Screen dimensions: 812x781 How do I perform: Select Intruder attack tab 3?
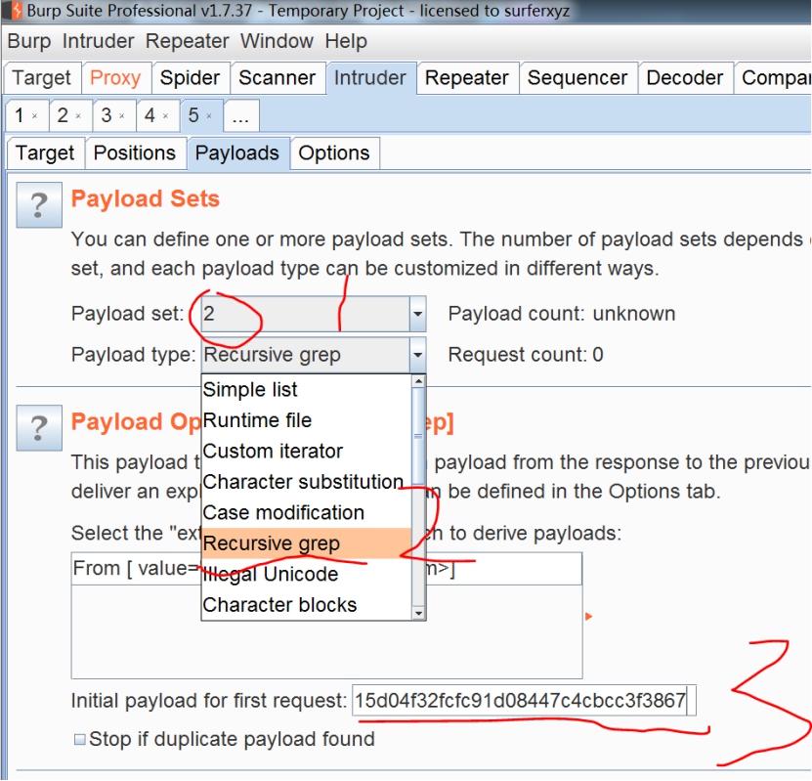pos(107,115)
